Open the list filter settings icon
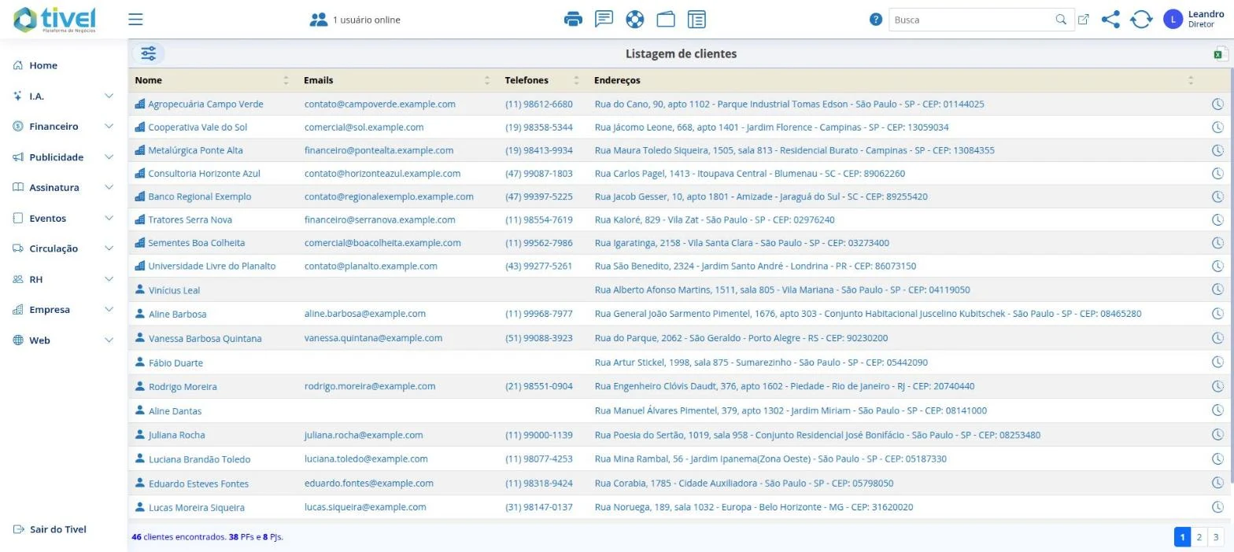1234x552 pixels. tap(149, 53)
